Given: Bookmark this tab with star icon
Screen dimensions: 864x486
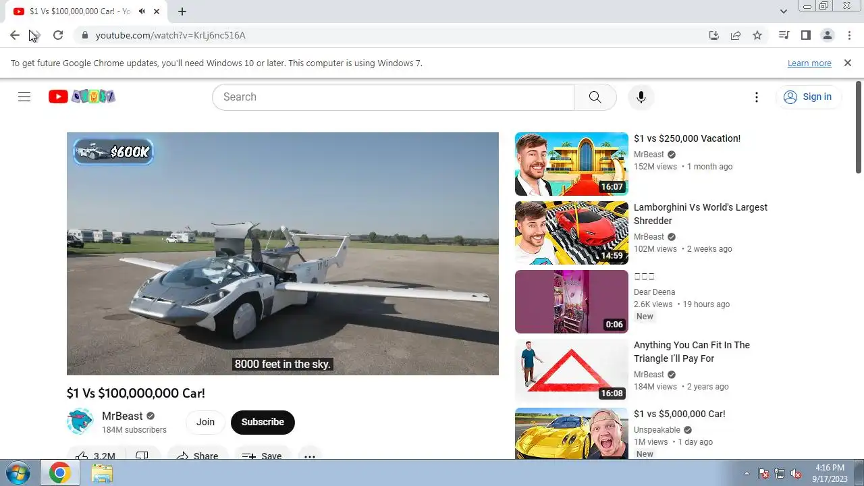Looking at the screenshot, I should (757, 35).
